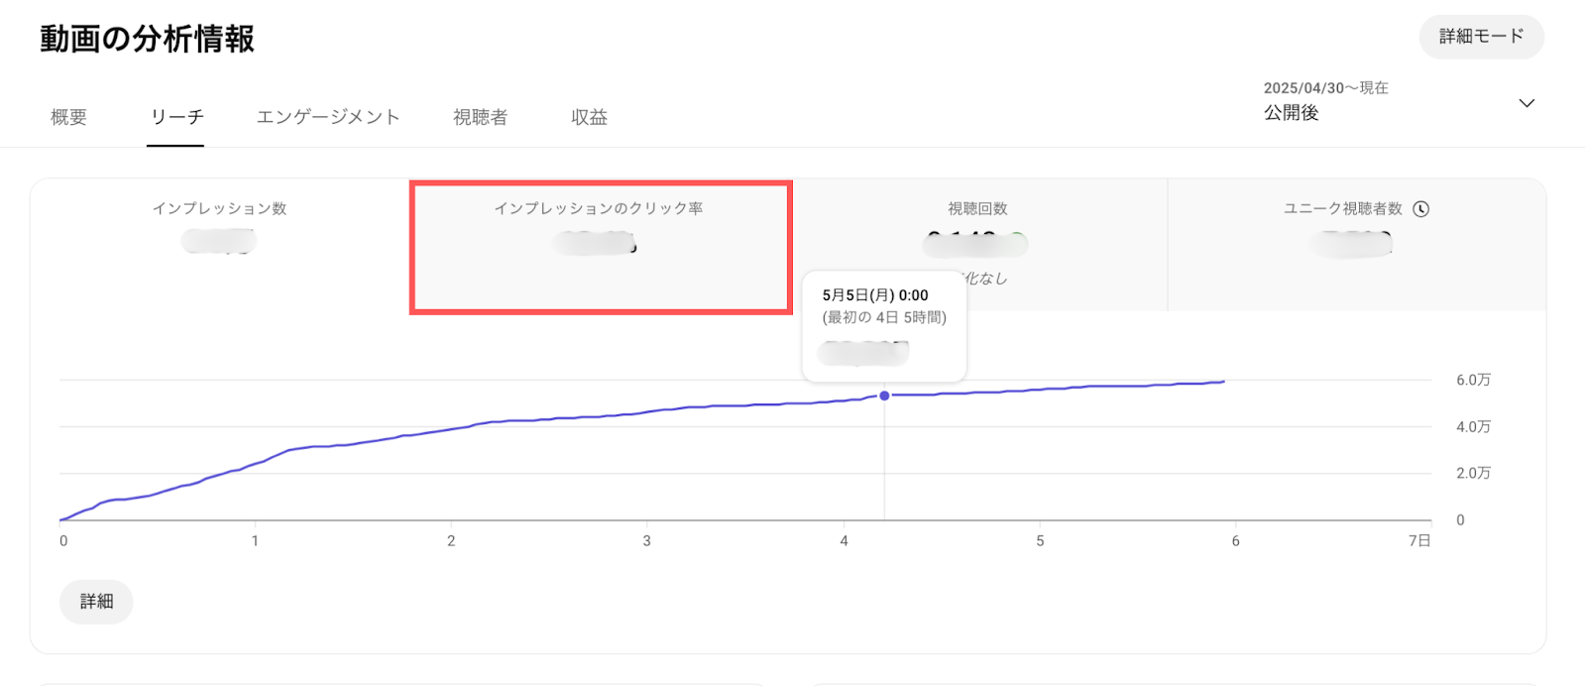The height and width of the screenshot is (686, 1586).
Task: Open the 収益 tab
Action: point(589,117)
